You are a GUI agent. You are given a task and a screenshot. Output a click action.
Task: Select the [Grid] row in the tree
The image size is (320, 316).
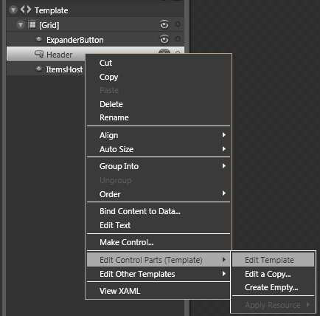pos(95,25)
